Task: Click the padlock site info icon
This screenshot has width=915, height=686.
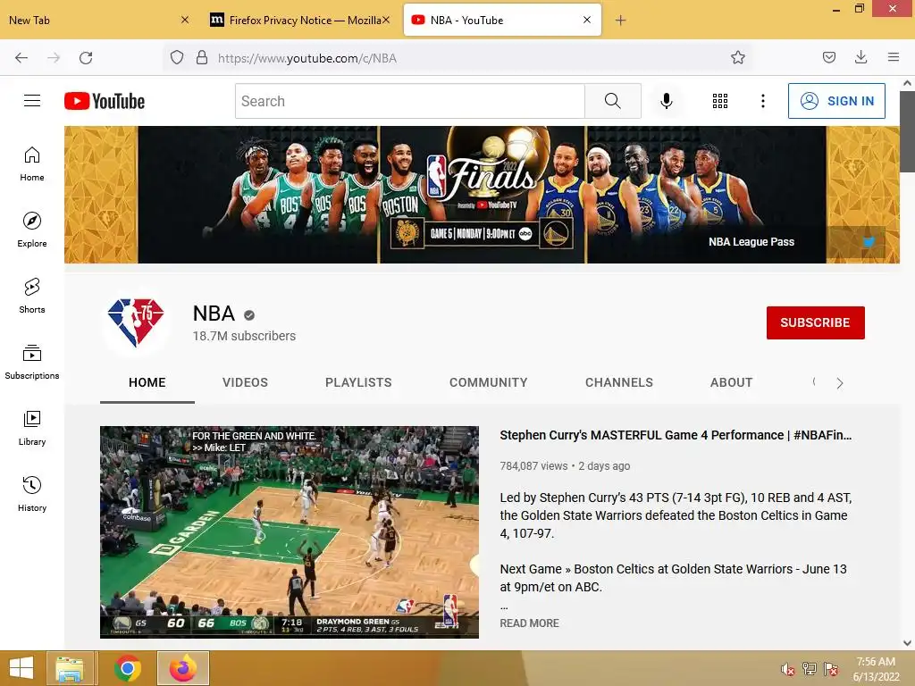Action: coord(202,58)
